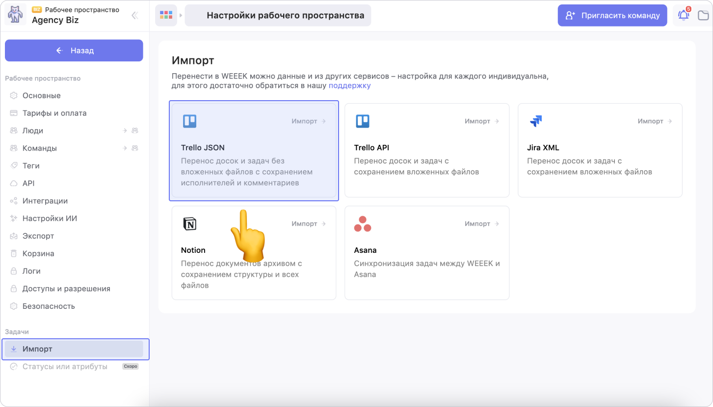This screenshot has height=407, width=713.
Task: Click the notification bell icon
Action: click(x=683, y=15)
